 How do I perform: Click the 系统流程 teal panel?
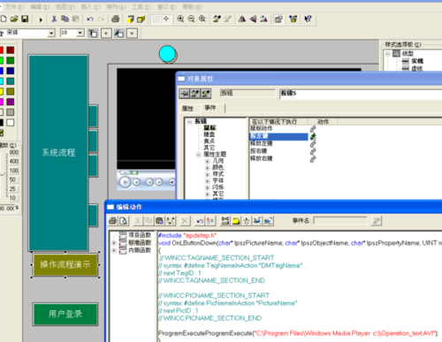coord(58,153)
